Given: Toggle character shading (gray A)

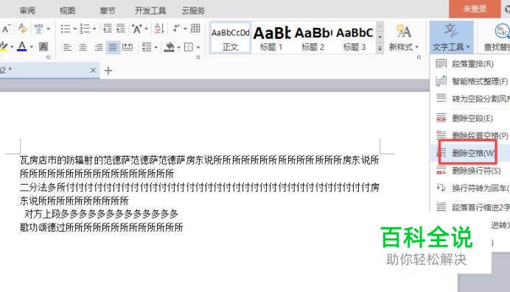Looking at the screenshot, I should pos(43,47).
